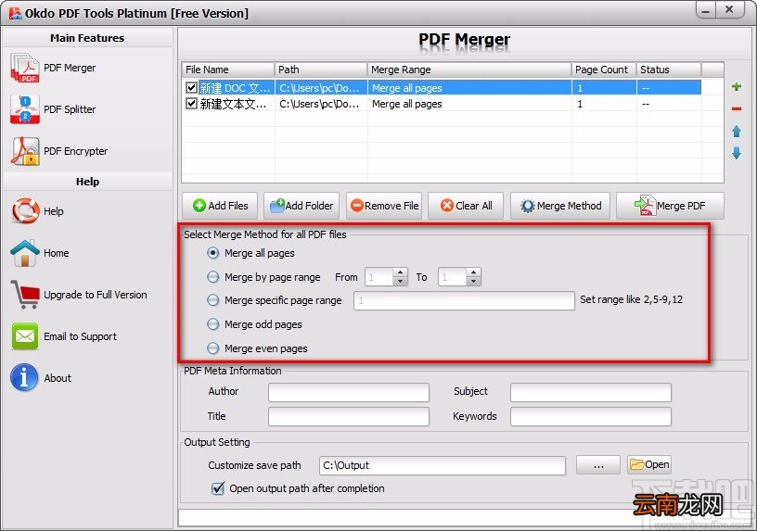Select first row path C:\Users\pc\Do…

(x=321, y=88)
